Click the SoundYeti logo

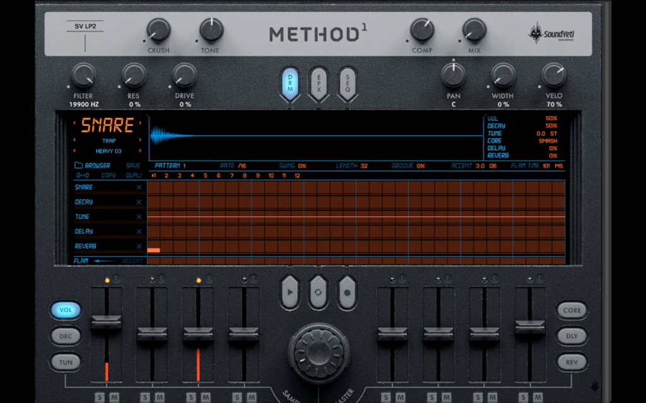[551, 34]
